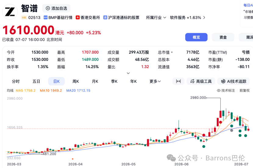Switch to the 资金 tab
This screenshot has width=253, height=168.
(223, 37)
